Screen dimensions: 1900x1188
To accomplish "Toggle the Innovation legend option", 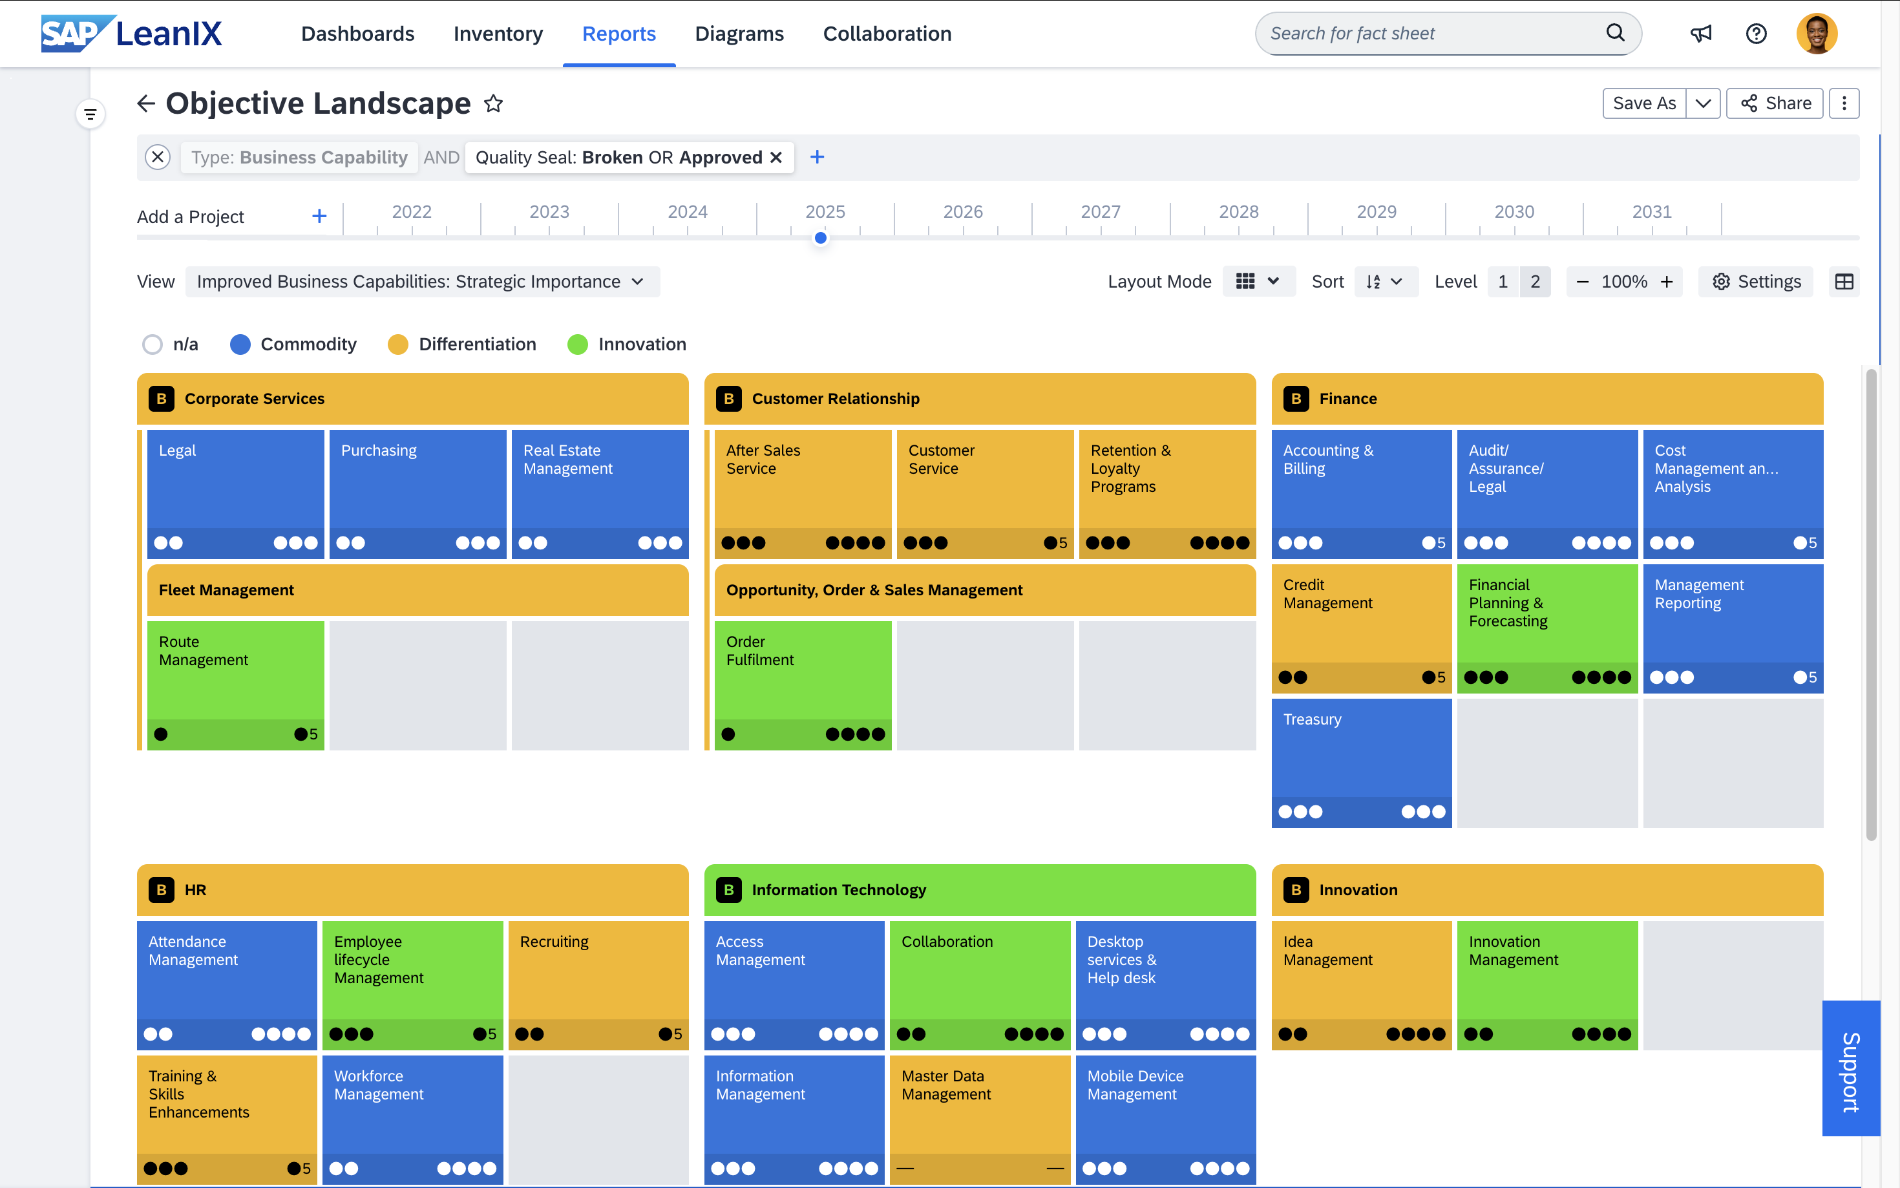I will coord(578,345).
